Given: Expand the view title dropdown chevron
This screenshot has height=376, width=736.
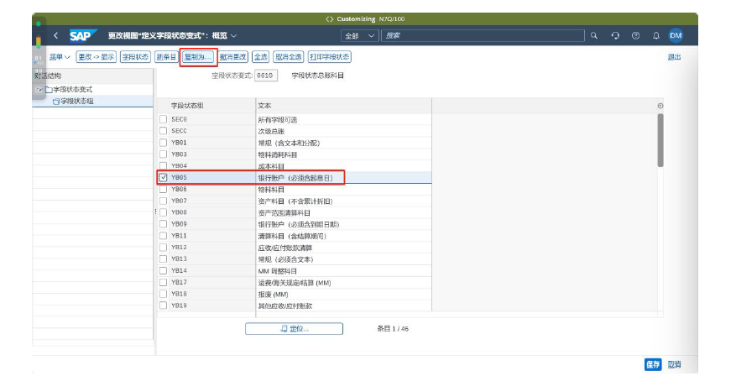Looking at the screenshot, I should point(234,36).
